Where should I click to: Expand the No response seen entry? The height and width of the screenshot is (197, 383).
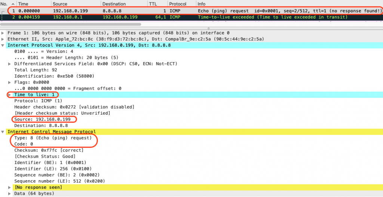(10, 187)
